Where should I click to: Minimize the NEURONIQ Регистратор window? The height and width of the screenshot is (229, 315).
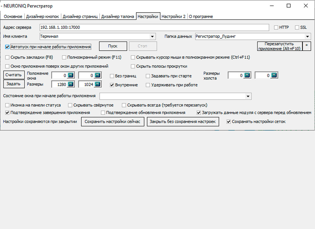coord(272,6)
